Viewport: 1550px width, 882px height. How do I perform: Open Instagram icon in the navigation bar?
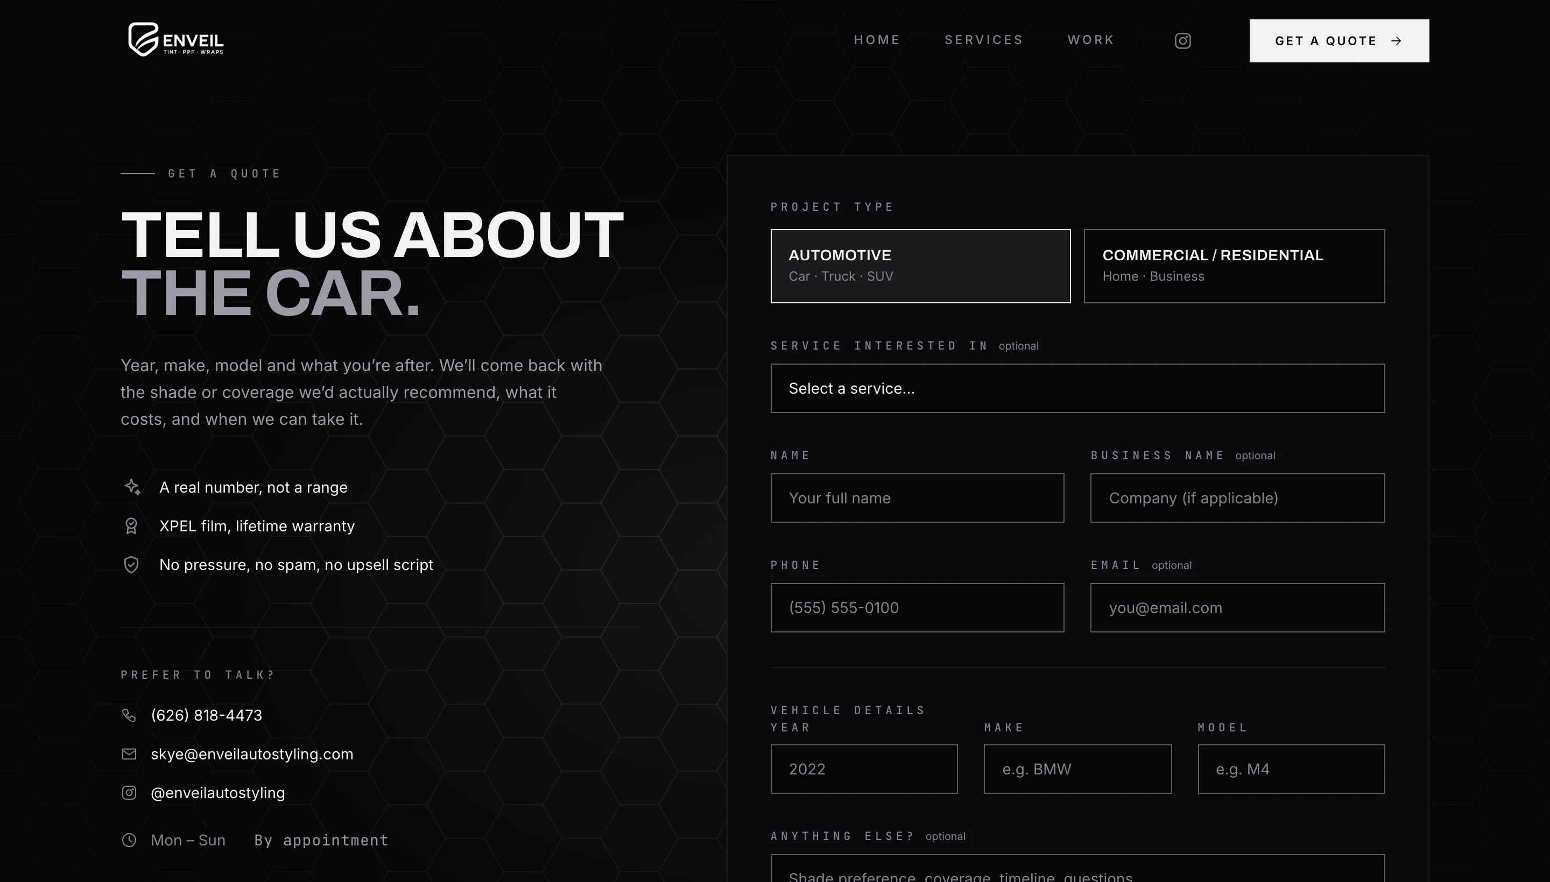1182,40
